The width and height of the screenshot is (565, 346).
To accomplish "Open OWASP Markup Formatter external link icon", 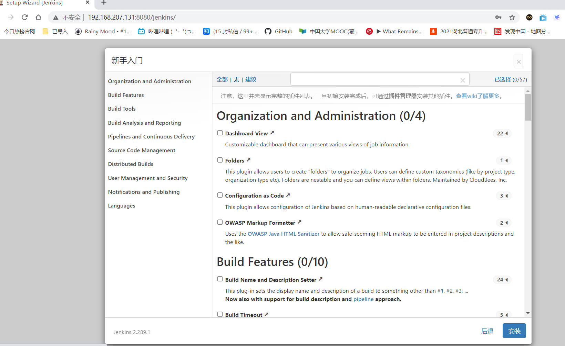I will [299, 222].
